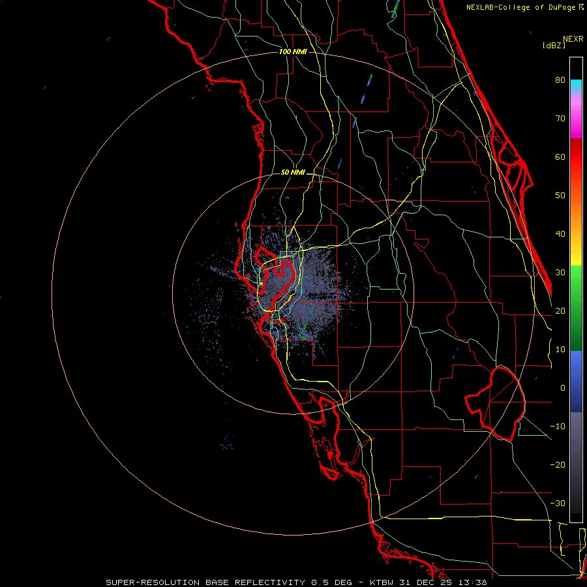587x587 pixels.
Task: Click the 100 NMI range ring label
Action: (x=293, y=52)
